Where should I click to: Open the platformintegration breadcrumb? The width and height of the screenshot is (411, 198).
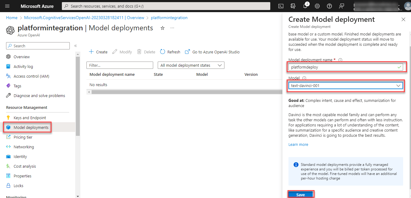169,18
